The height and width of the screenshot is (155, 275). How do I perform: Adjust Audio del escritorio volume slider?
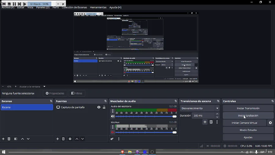(x=146, y=116)
